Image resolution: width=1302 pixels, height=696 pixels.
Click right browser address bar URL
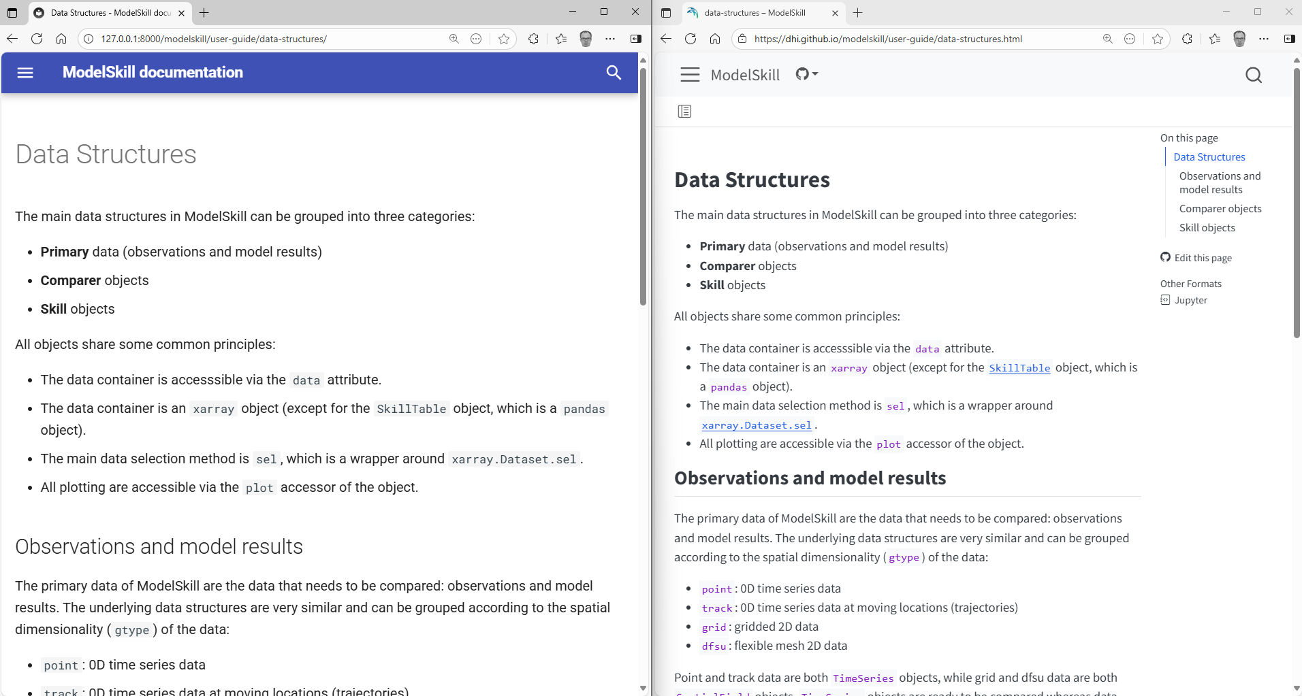point(888,39)
